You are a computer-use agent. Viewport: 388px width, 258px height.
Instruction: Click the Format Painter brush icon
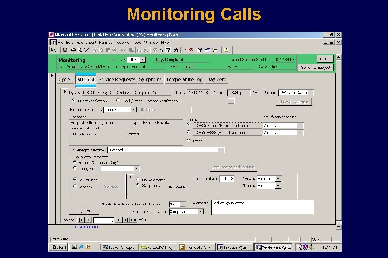(x=114, y=50)
